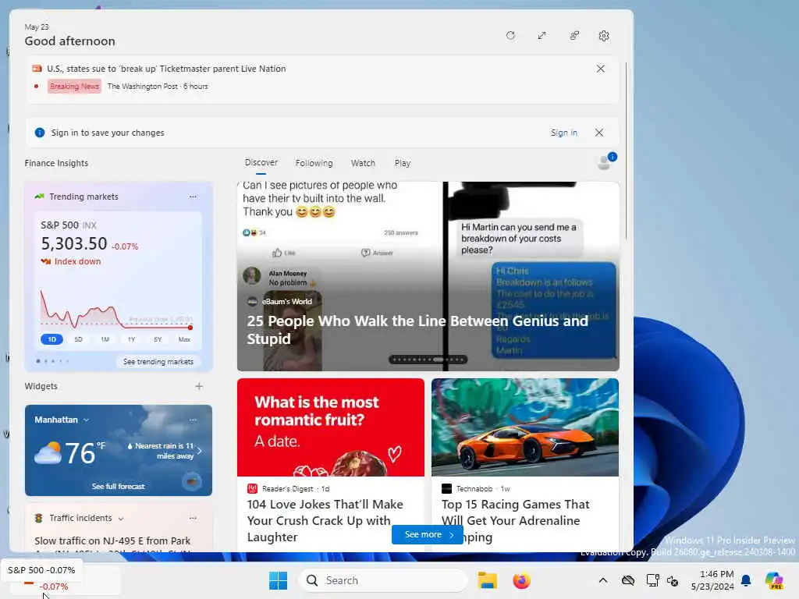799x599 pixels.
Task: Add a widget with the plus icon
Action: point(199,386)
